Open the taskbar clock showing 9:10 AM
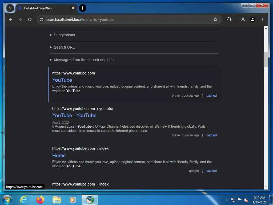The height and width of the screenshot is (205, 273). pyautogui.click(x=259, y=200)
